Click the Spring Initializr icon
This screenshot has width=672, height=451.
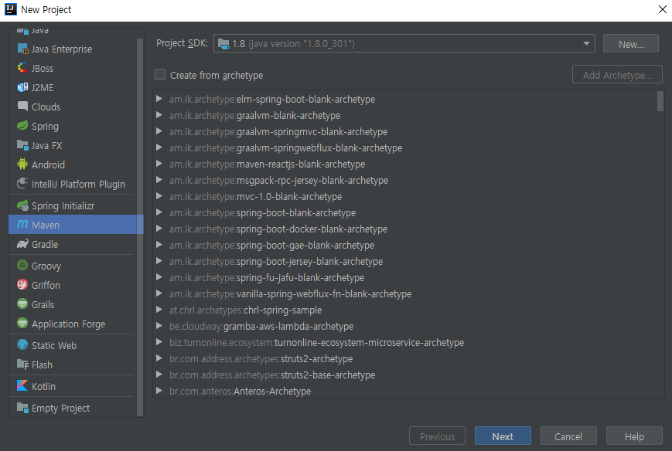point(22,205)
